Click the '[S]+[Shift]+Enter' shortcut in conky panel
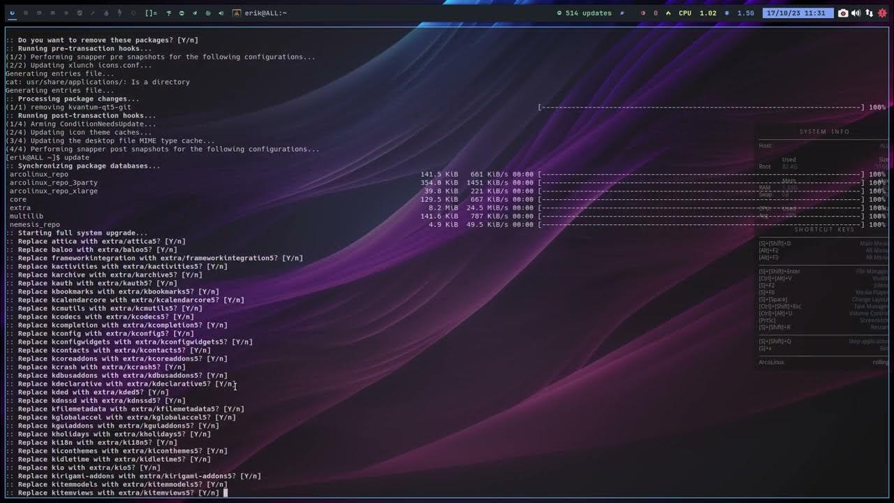Image resolution: width=894 pixels, height=503 pixels. 779,271
